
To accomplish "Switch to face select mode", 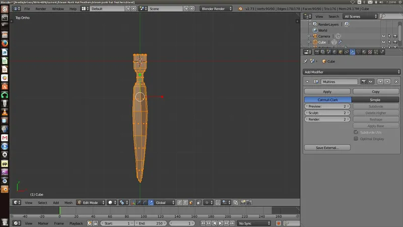I will (191, 203).
